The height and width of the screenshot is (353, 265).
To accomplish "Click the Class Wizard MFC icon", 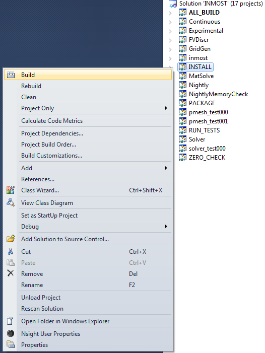I will tap(11, 190).
